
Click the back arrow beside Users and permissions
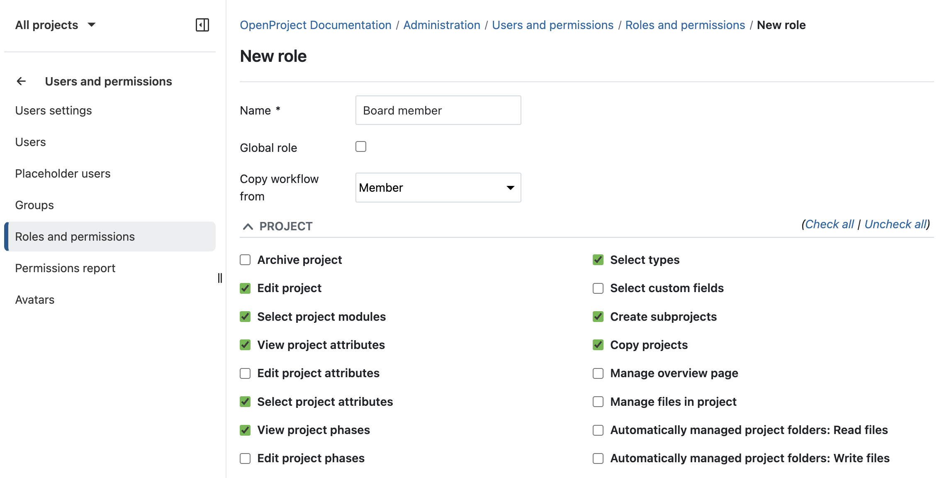click(21, 81)
